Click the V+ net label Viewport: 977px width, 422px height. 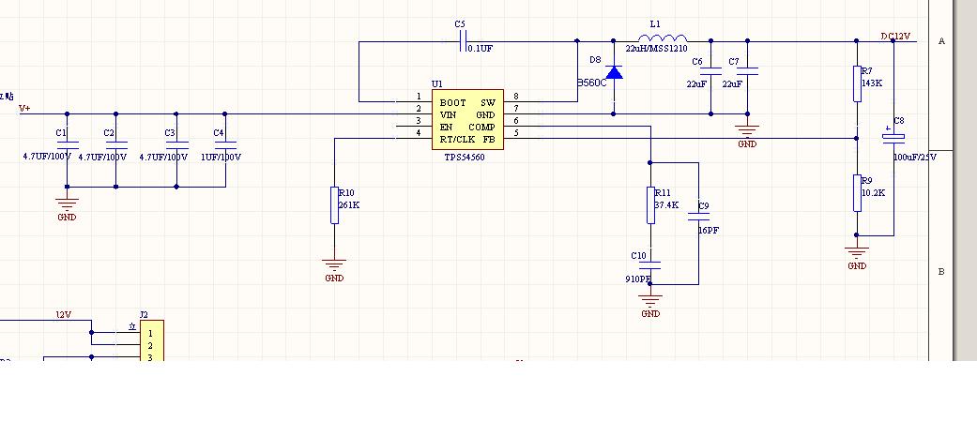click(x=24, y=108)
